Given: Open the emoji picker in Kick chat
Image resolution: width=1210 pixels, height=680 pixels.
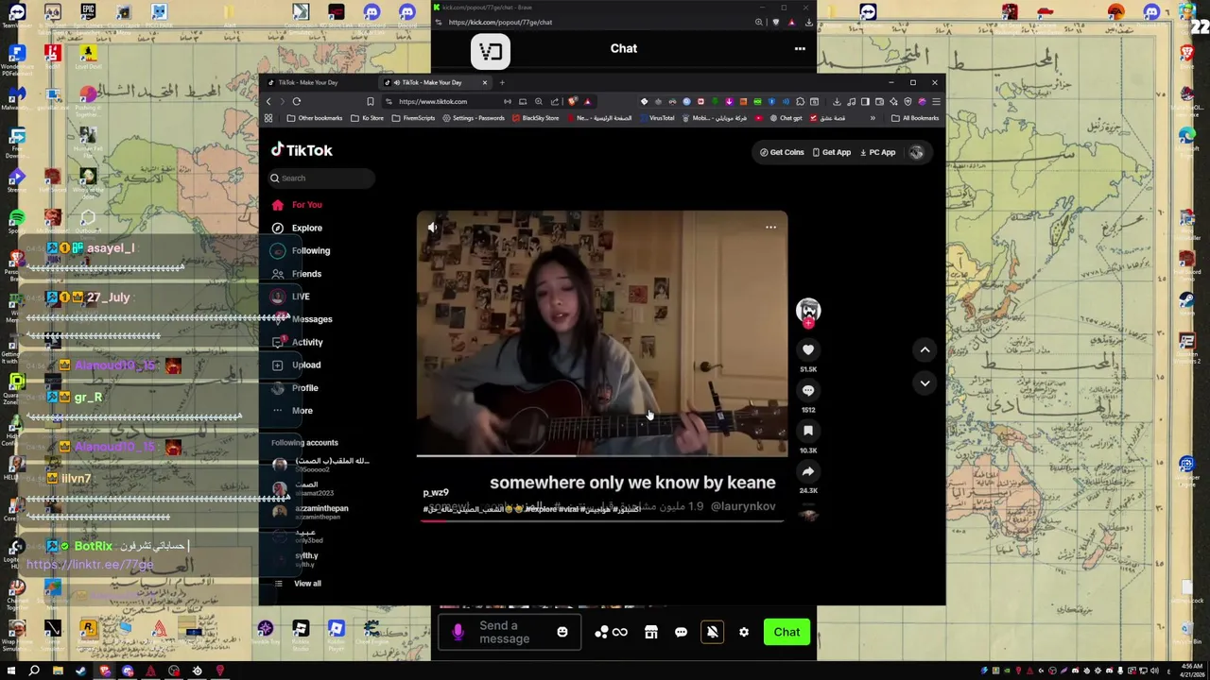Looking at the screenshot, I should (x=562, y=632).
